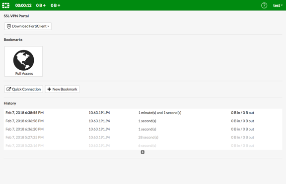Open the help question mark icon
The height and width of the screenshot is (184, 286).
pos(264,5)
